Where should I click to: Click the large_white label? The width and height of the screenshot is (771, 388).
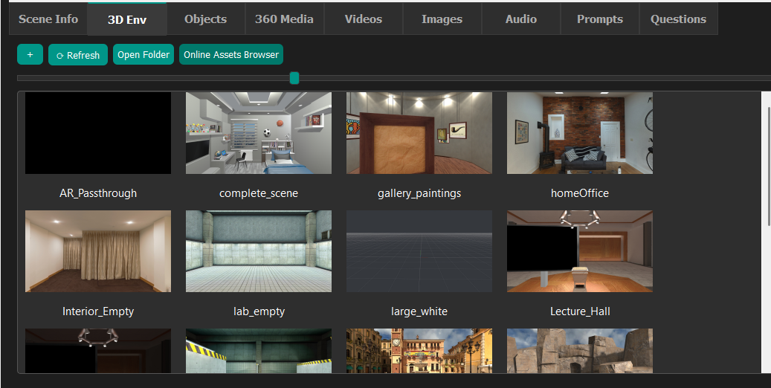(419, 311)
